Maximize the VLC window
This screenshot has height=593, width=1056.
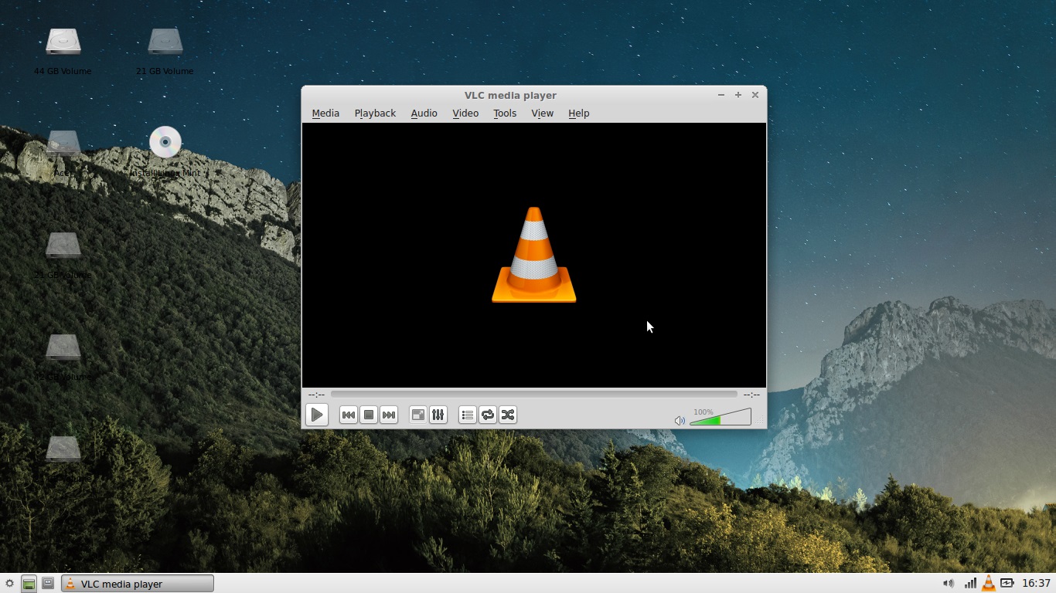pos(738,95)
